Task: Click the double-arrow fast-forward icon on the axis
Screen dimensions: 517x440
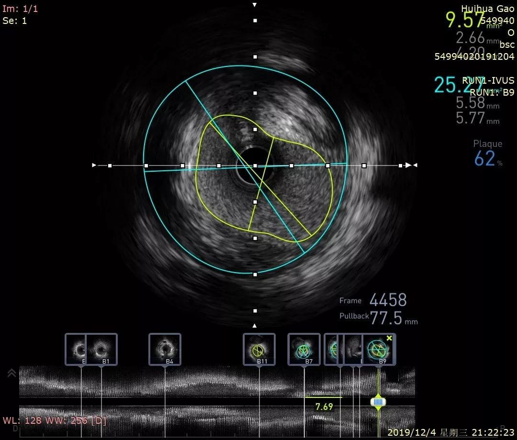Action: point(411,165)
